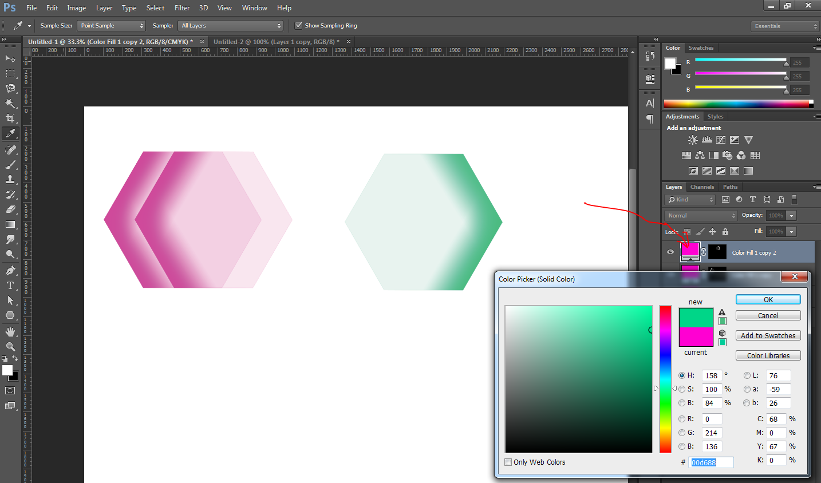Add a Photo Filter adjustment
The width and height of the screenshot is (821, 483).
(x=727, y=155)
